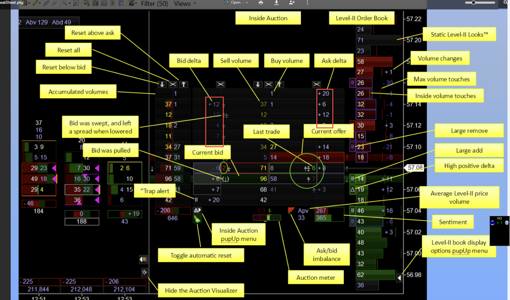
Task: Click the double exclamation trap alert icon
Action: pos(196,200)
